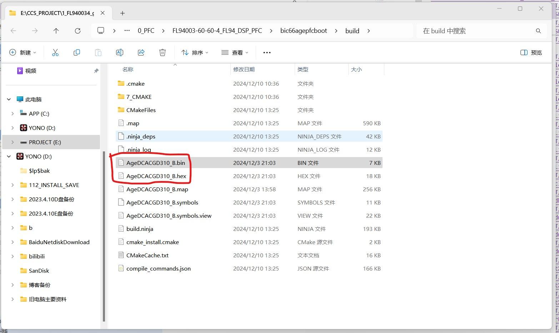Image resolution: width=559 pixels, height=333 pixels.
Task: Sort files by the date modified column
Action: pos(244,69)
